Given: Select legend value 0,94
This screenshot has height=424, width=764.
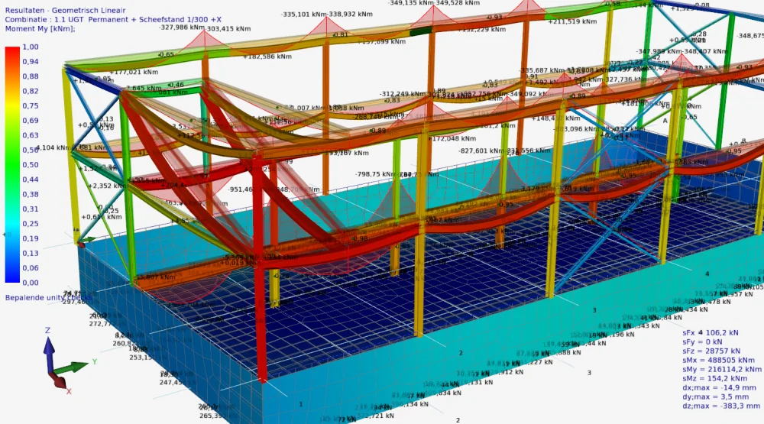Looking at the screenshot, I should [31, 61].
